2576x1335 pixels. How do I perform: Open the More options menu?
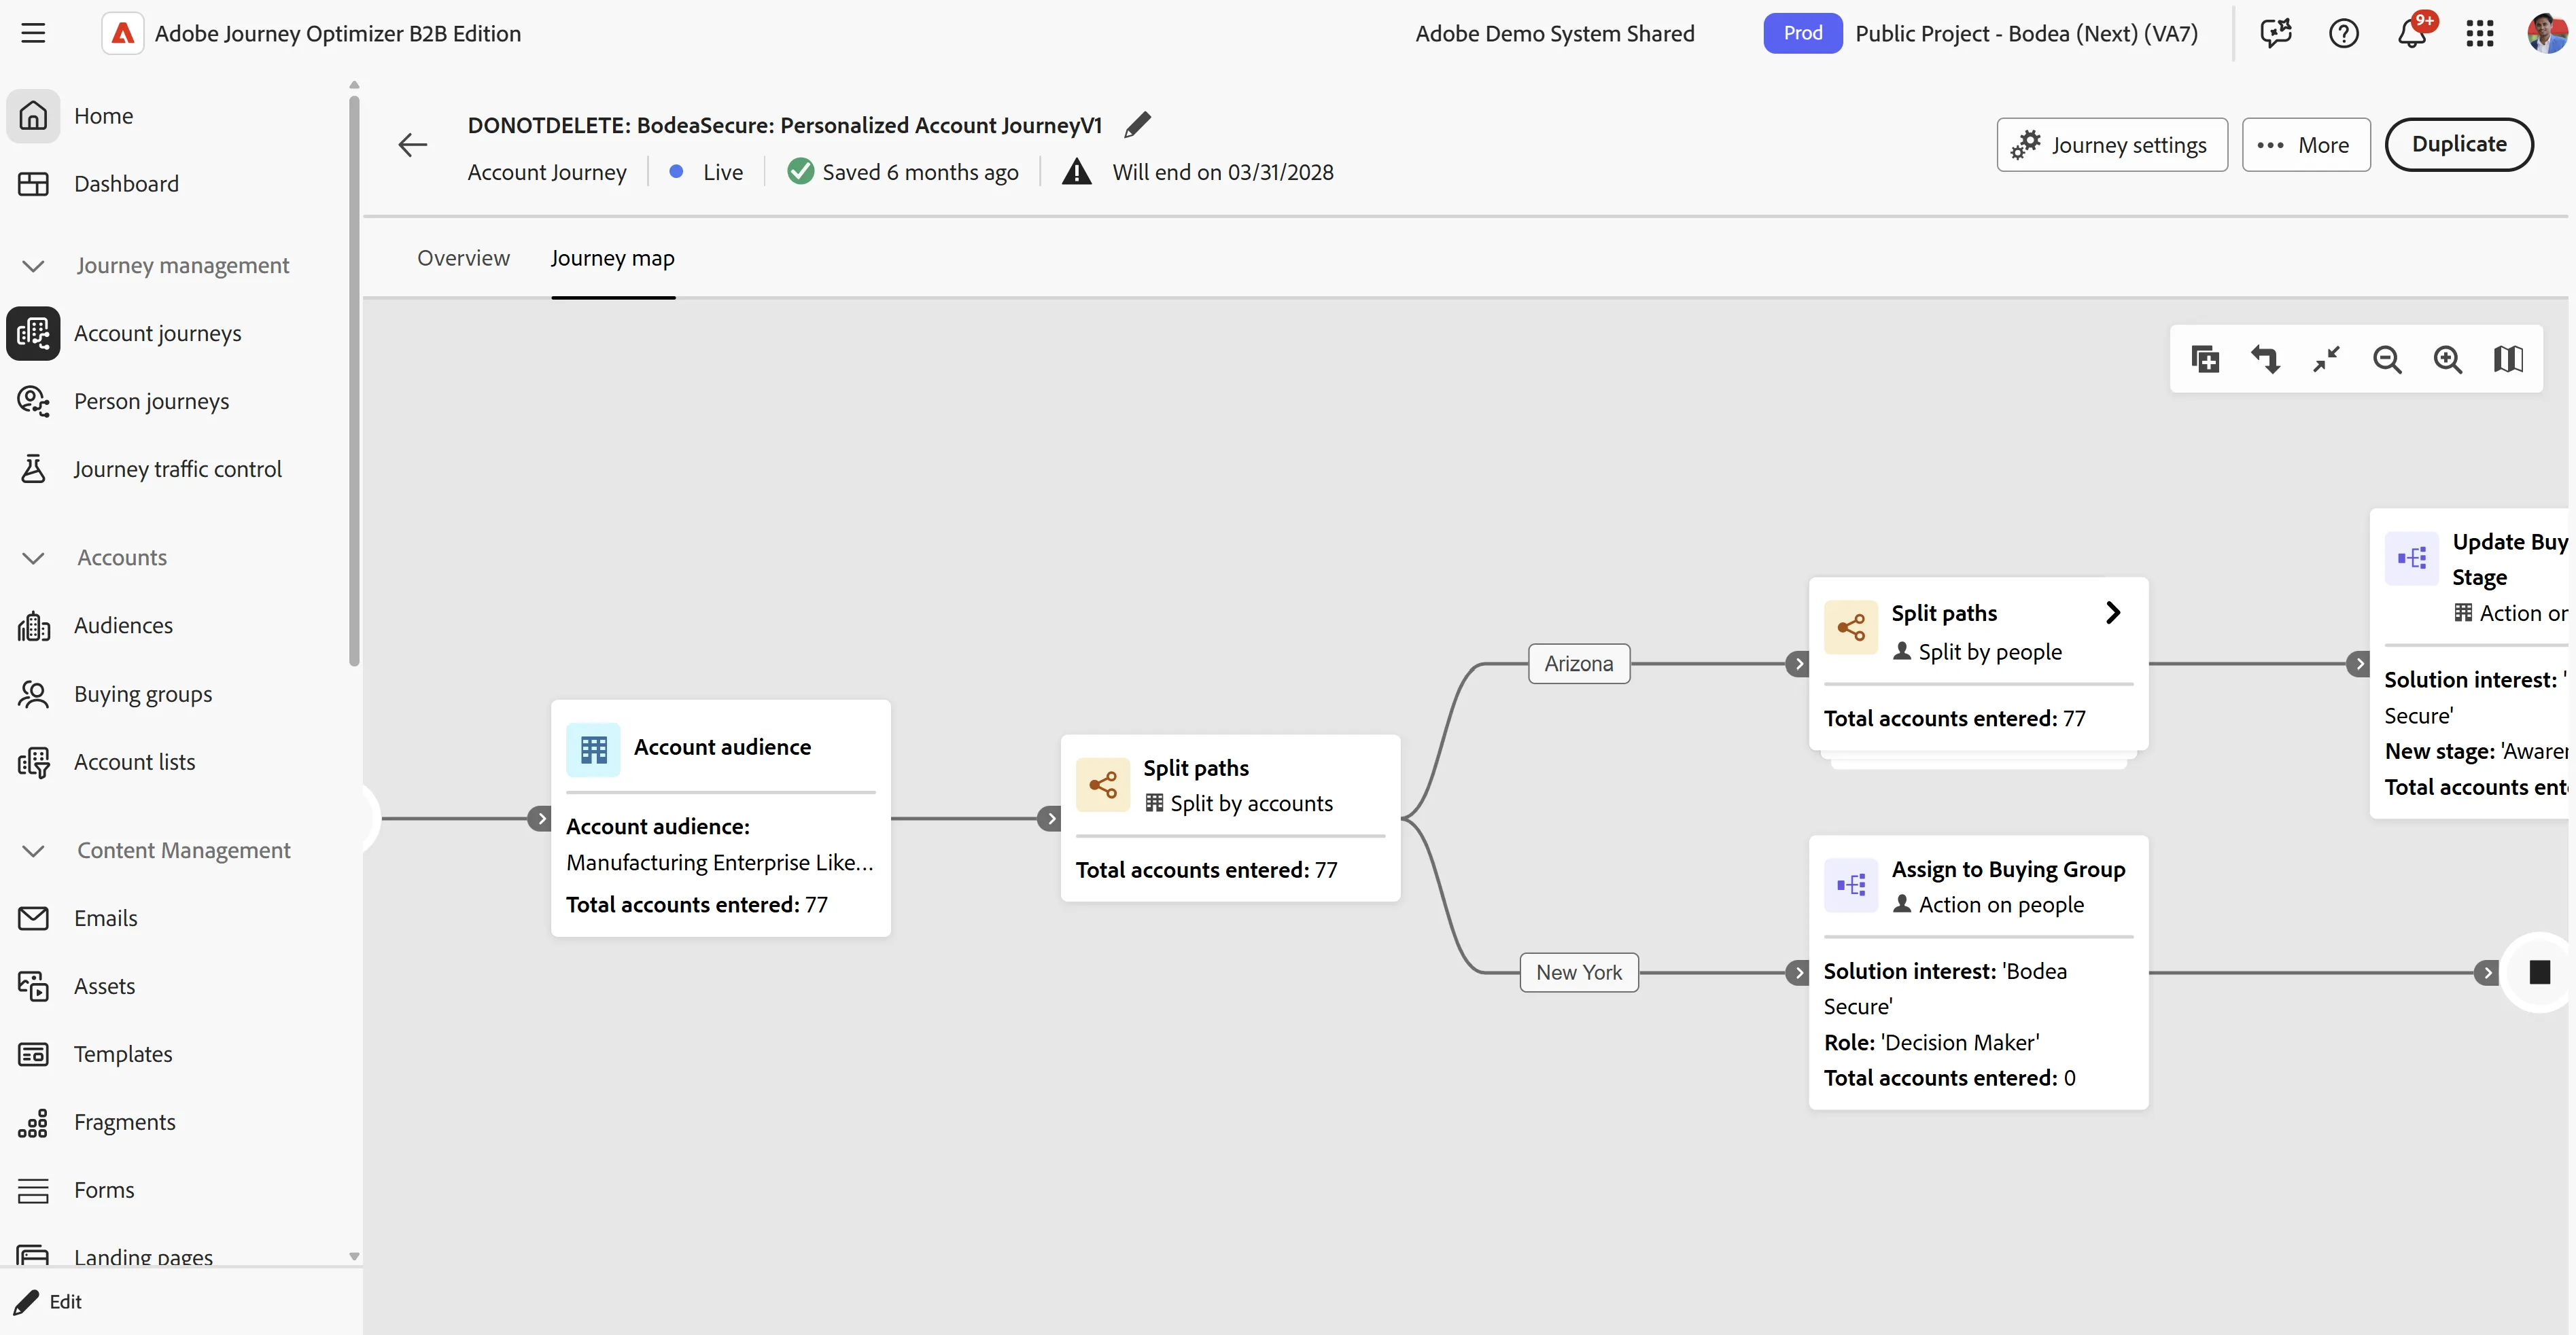[x=2305, y=145]
